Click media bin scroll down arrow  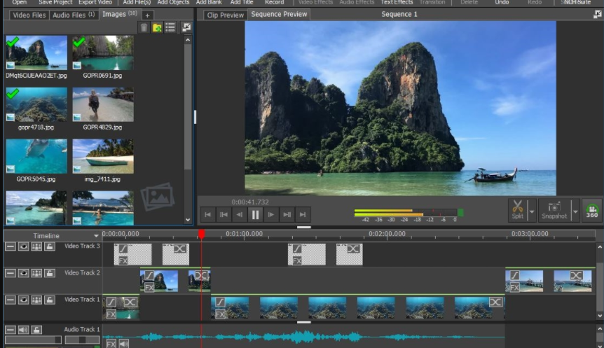(188, 220)
